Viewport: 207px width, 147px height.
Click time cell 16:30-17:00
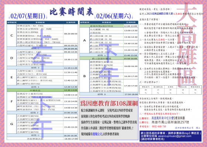click(x=70, y=139)
